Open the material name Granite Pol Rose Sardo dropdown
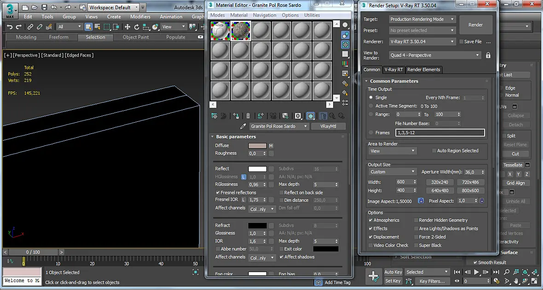 [279, 126]
